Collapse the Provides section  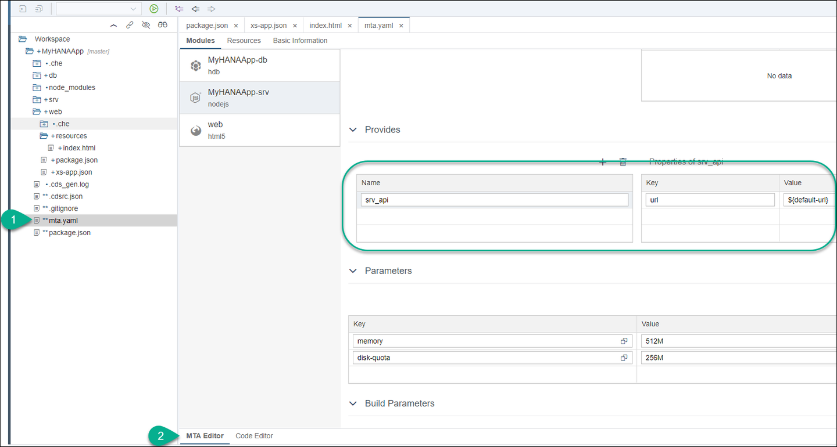353,129
